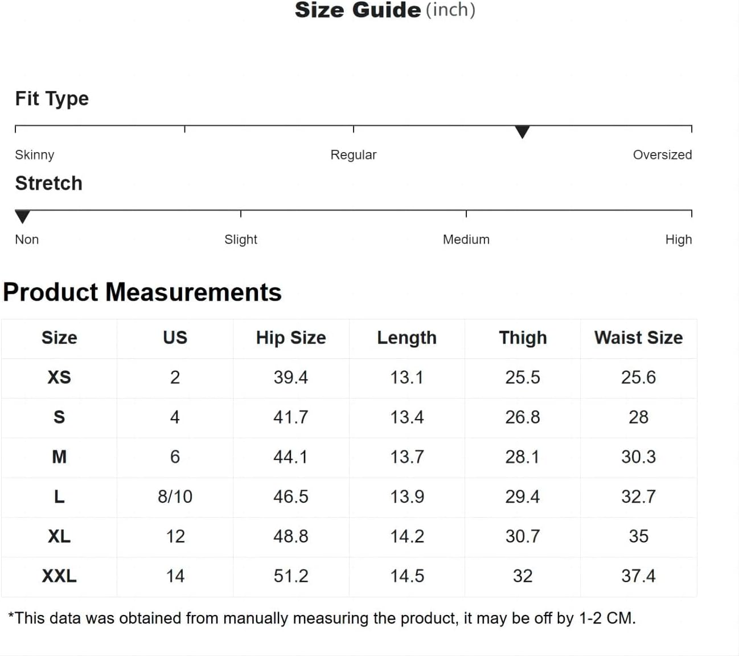Click the Slight stretch label

pyautogui.click(x=240, y=240)
